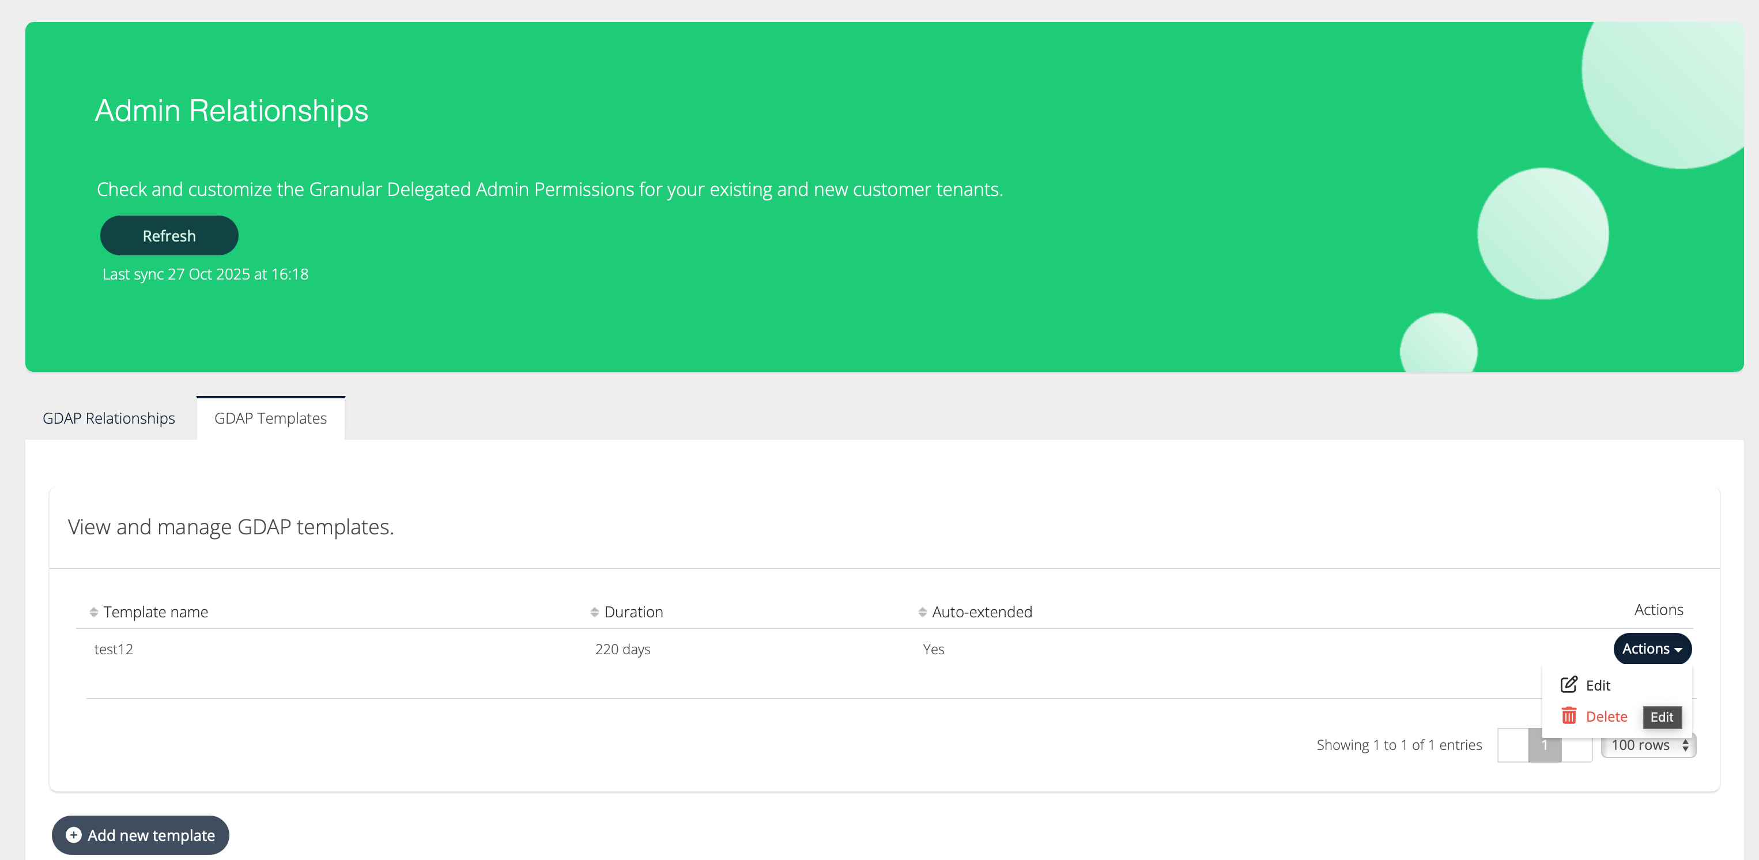The image size is (1759, 860).
Task: Select the test12 template row name
Action: tap(114, 649)
